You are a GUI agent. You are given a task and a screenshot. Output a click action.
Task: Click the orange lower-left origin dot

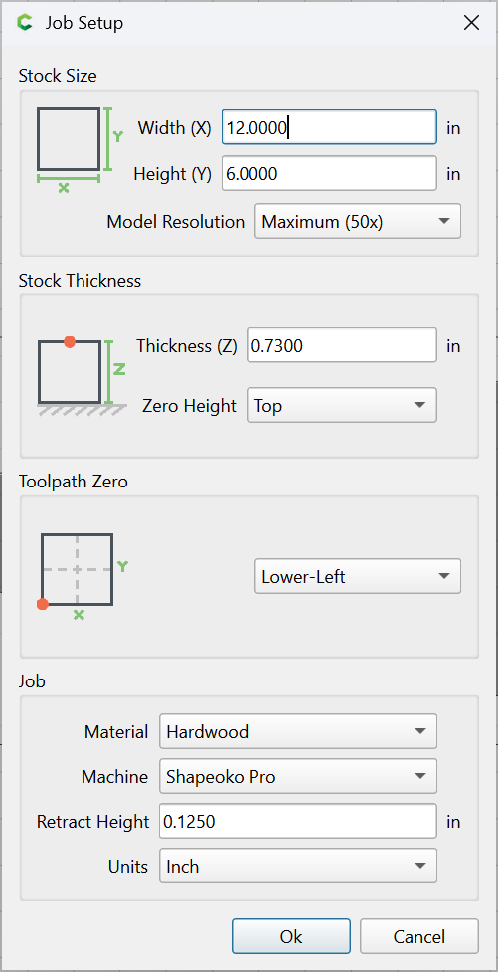coord(42,604)
